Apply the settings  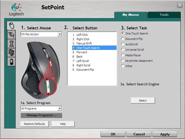pyautogui.click(x=165, y=134)
